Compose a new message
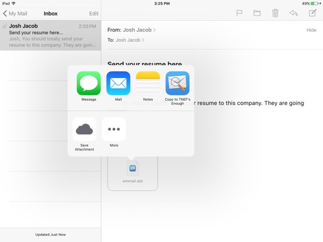The height and width of the screenshot is (242, 323). (312, 13)
